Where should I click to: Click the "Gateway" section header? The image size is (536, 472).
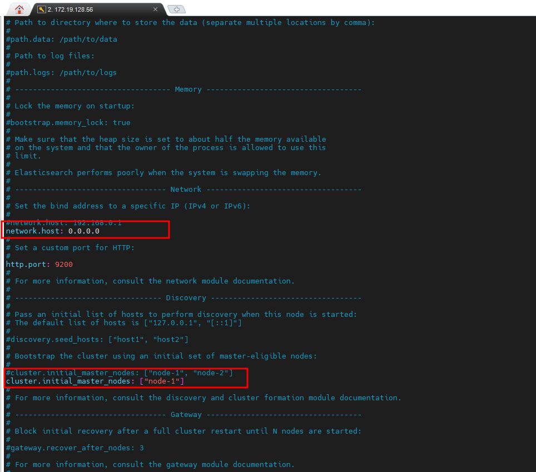186,414
